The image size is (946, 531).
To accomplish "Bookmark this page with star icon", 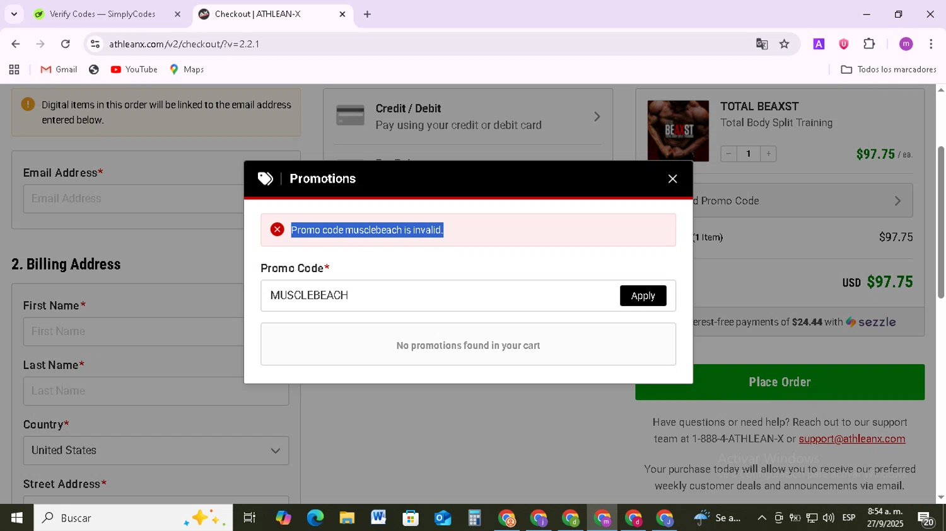I will coord(784,44).
